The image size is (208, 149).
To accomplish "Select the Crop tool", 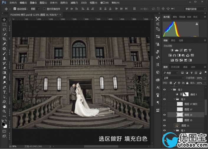I will click(x=4, y=39).
